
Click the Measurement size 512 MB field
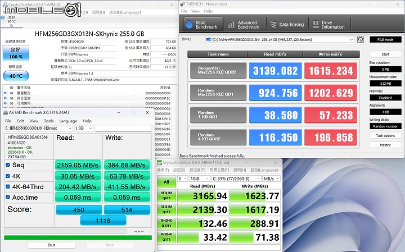(385, 84)
